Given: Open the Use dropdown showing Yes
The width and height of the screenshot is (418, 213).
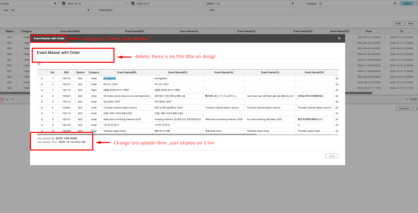Looking at the screenshot, I should click(x=88, y=10).
